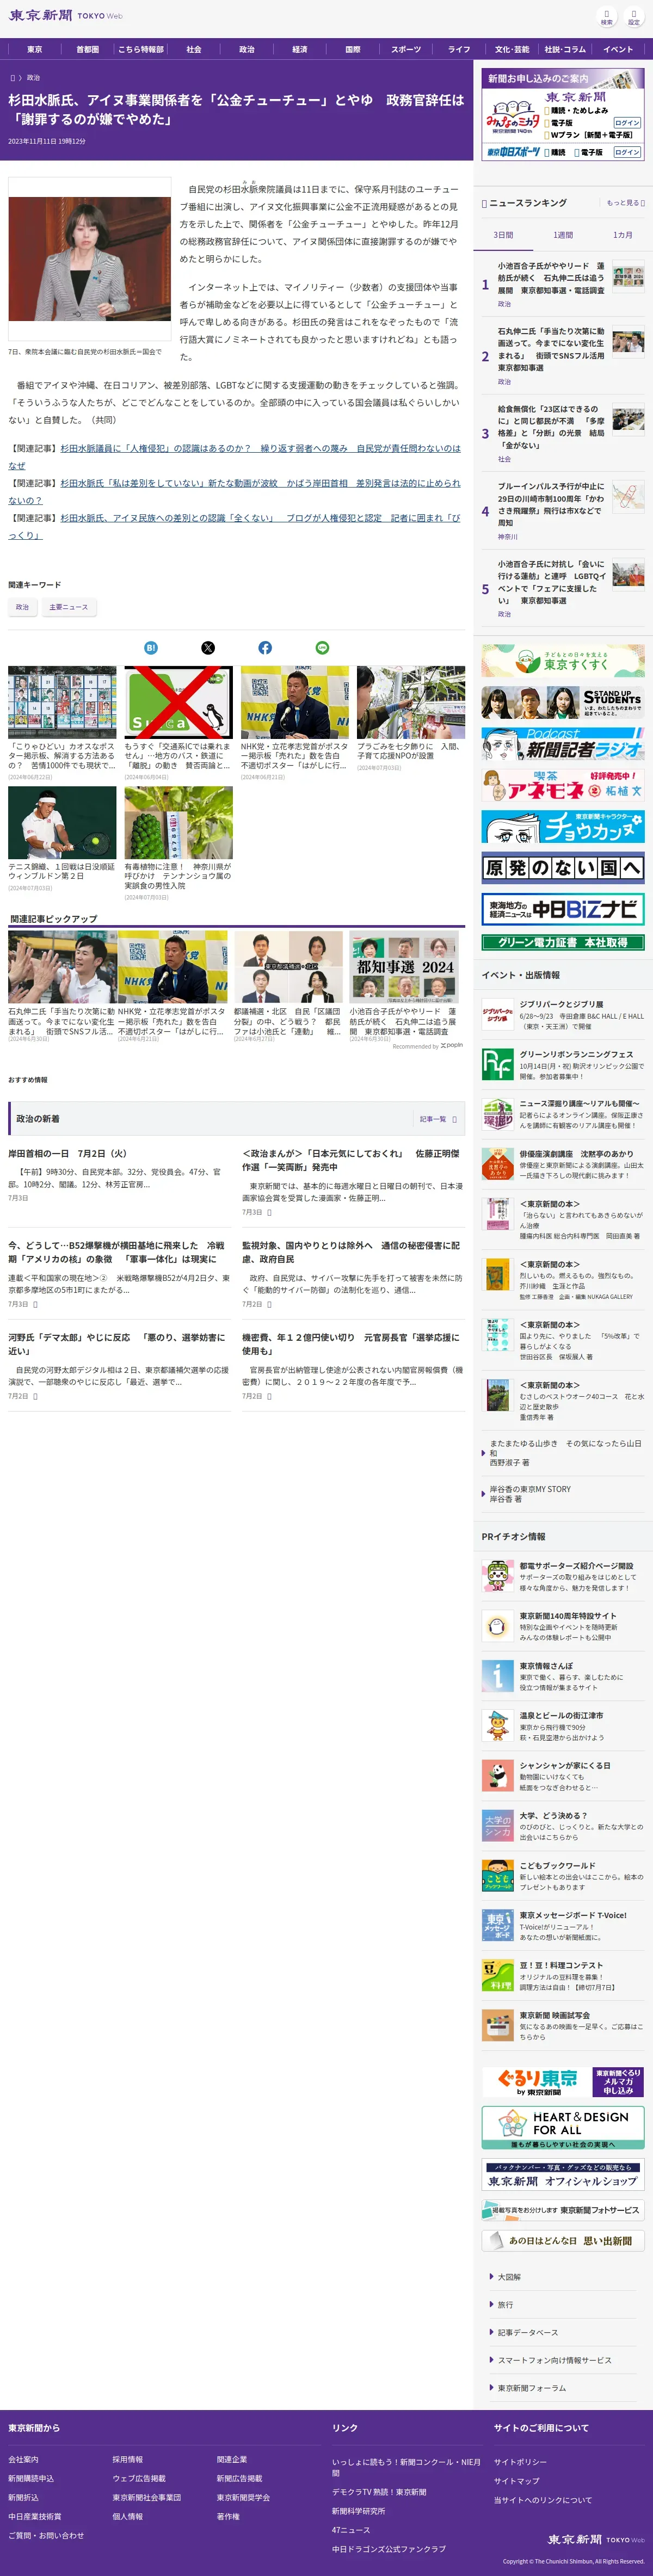The width and height of the screenshot is (653, 2576).
Task: Open グリーンリボンランニングフェス event icon
Action: tap(497, 1064)
